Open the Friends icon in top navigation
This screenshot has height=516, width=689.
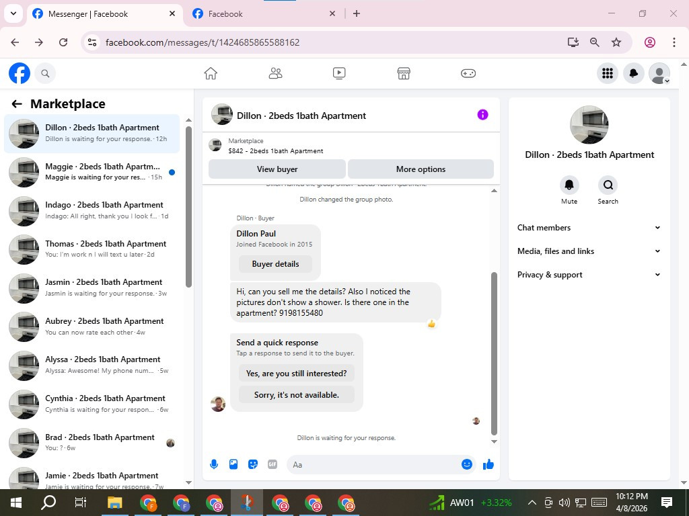tap(275, 73)
